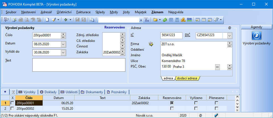Switch to the Události tab

(69, 92)
